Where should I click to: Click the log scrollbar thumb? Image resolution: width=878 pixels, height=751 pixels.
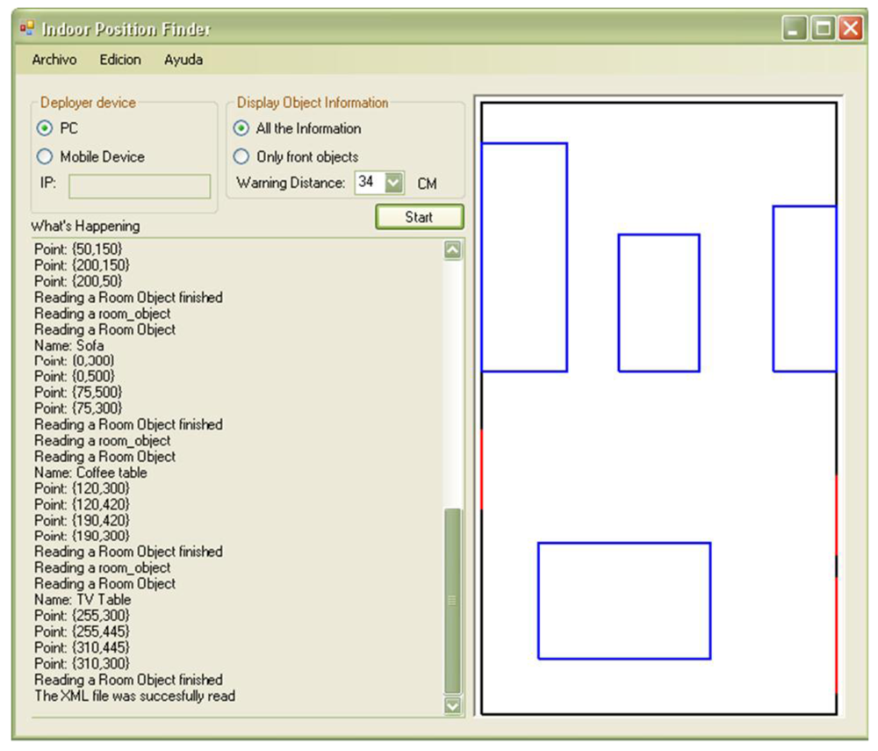click(x=453, y=601)
